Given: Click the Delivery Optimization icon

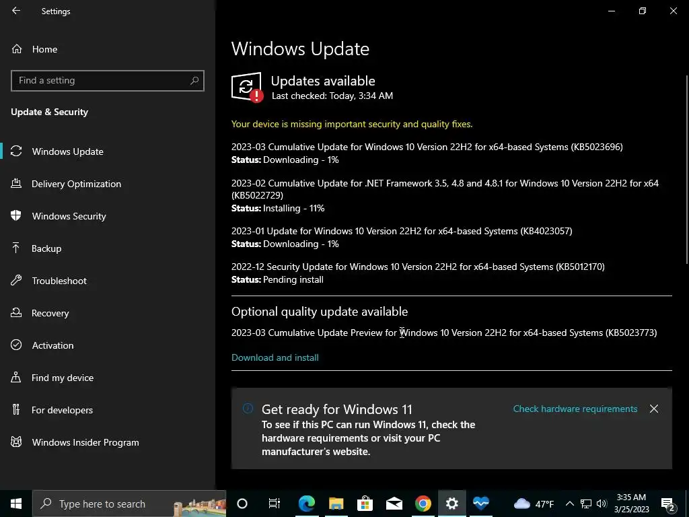Looking at the screenshot, I should click(16, 184).
